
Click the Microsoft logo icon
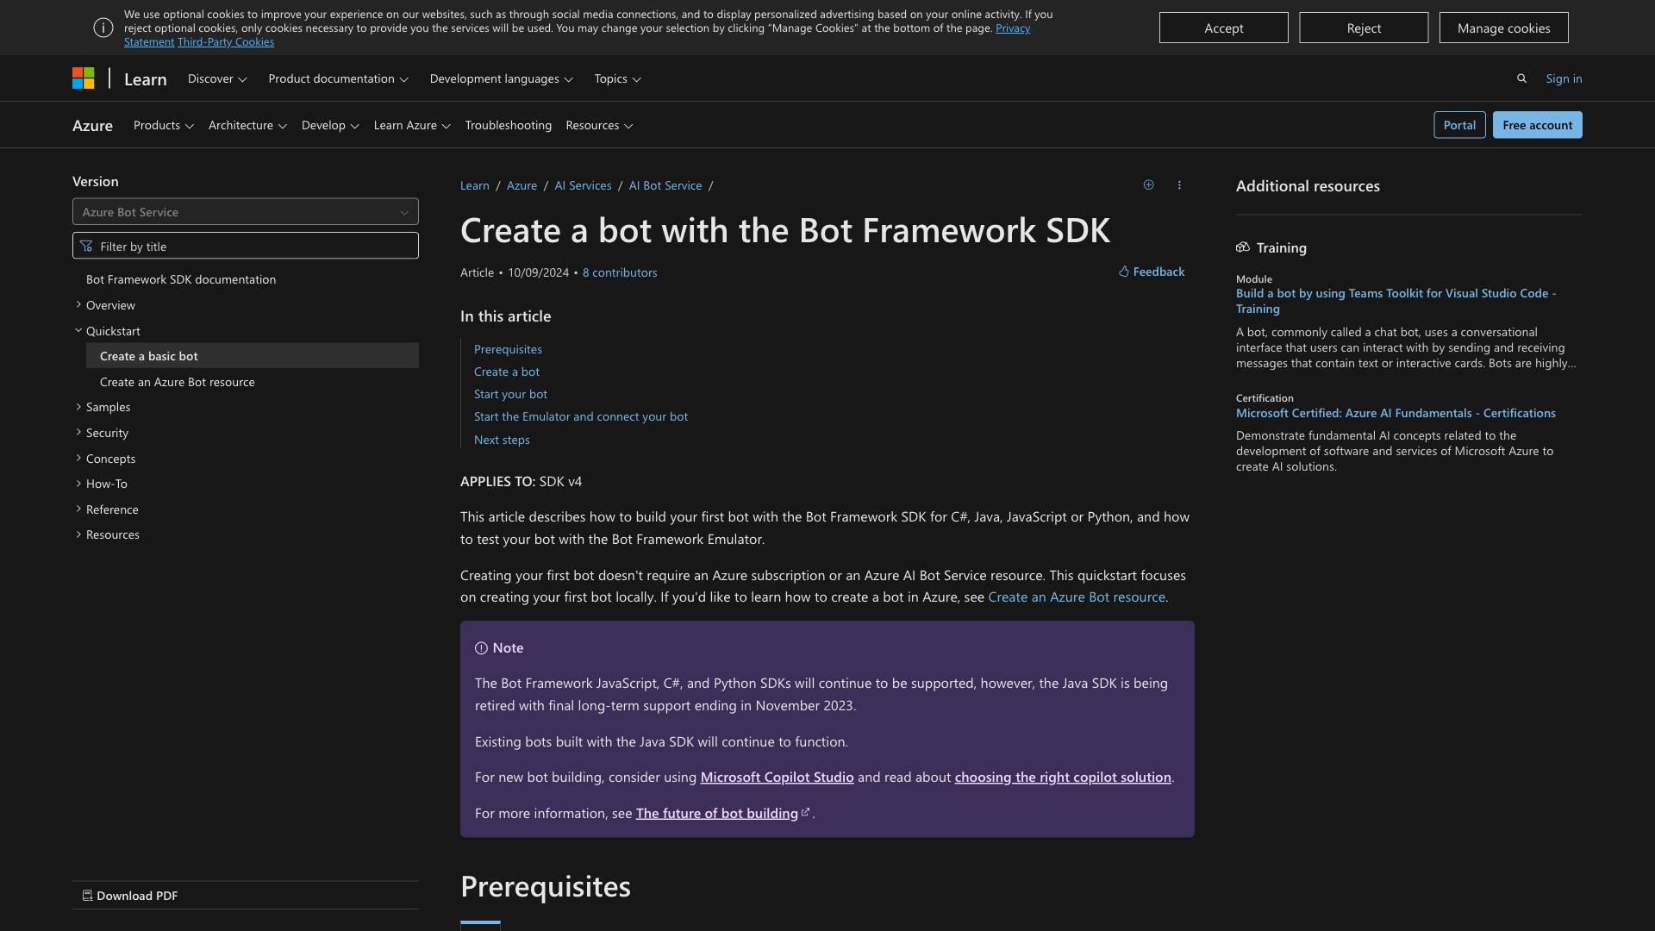[83, 78]
